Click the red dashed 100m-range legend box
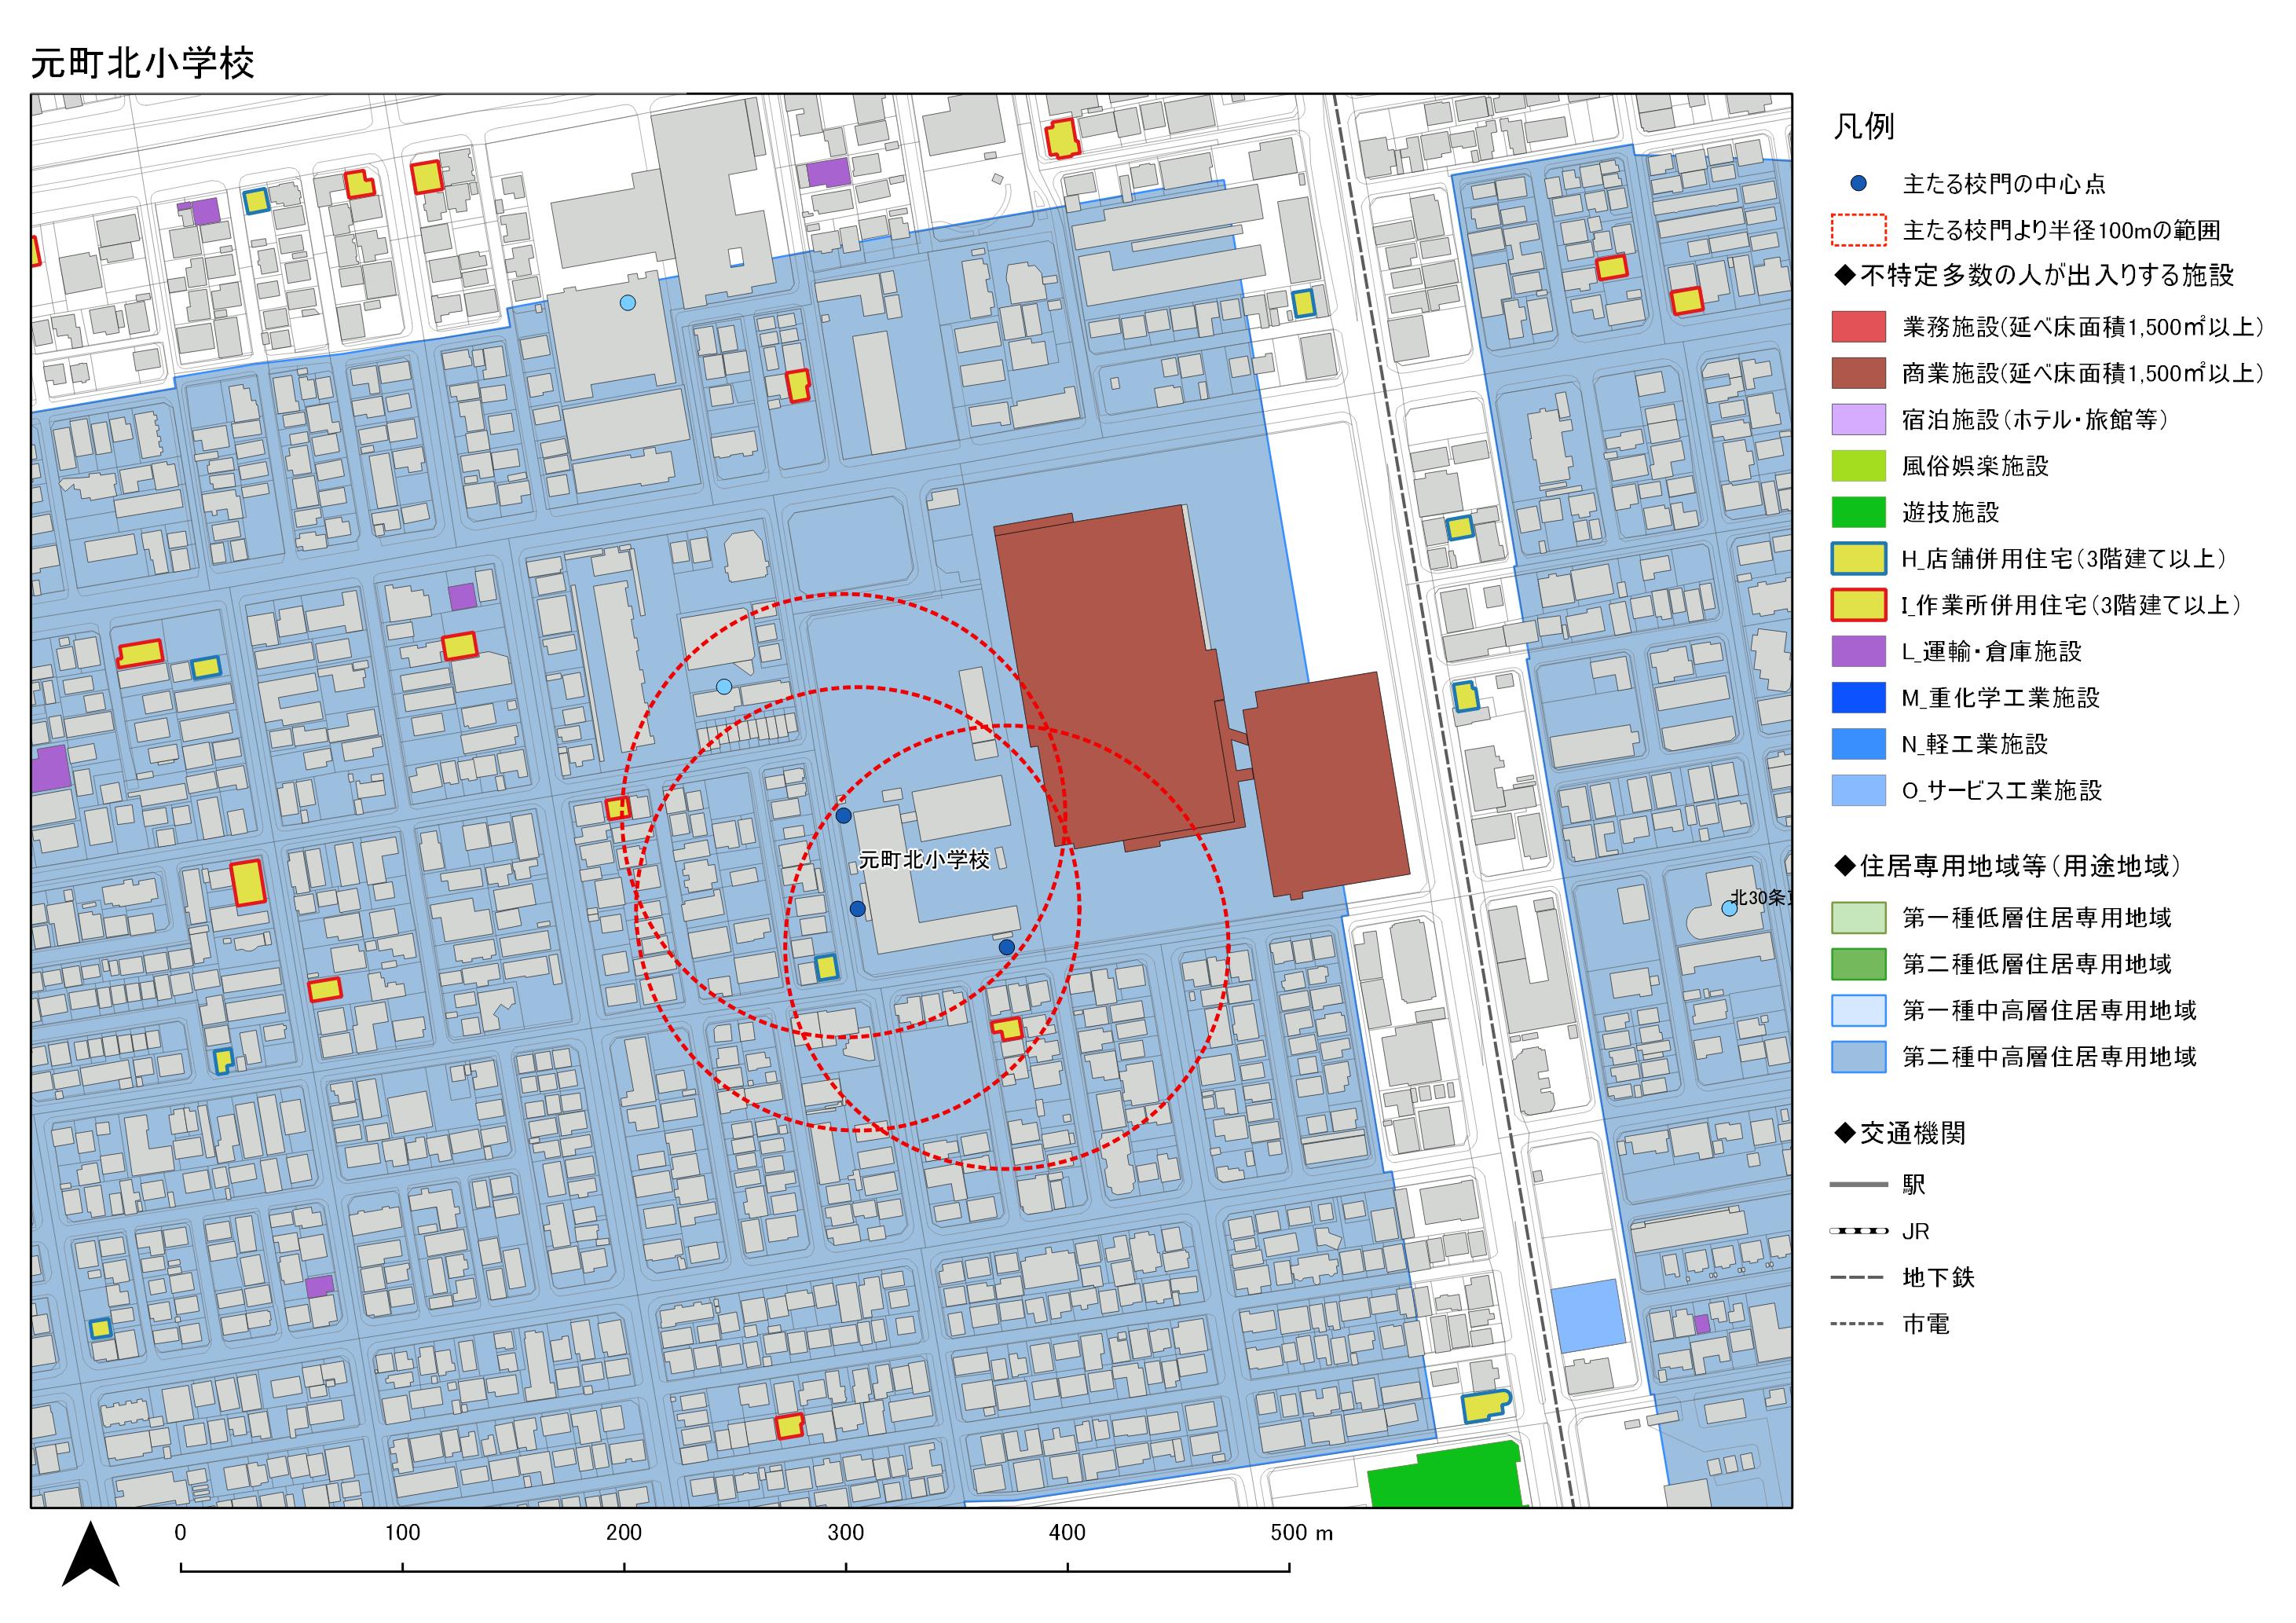2296x1623 pixels. (x=1858, y=230)
